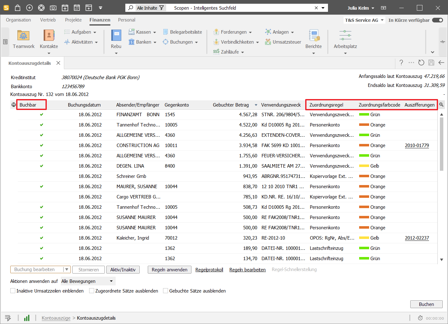448x324 pixels.
Task: Clear the search field with the X icon
Action: pyautogui.click(x=316, y=8)
